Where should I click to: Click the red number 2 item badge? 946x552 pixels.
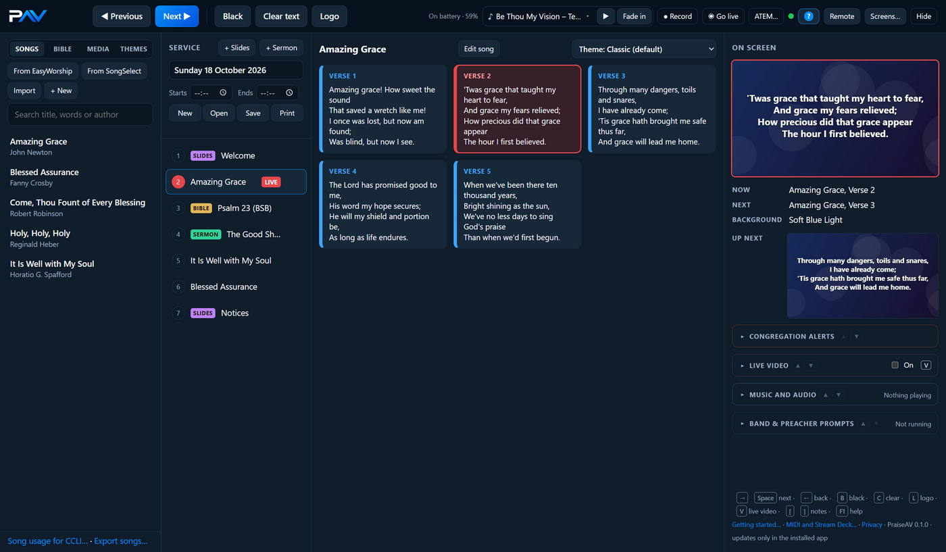178,182
